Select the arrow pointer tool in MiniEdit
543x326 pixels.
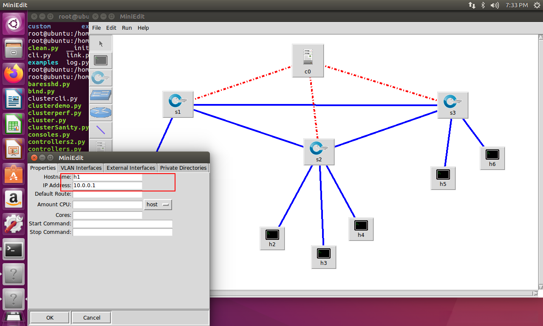coord(101,43)
